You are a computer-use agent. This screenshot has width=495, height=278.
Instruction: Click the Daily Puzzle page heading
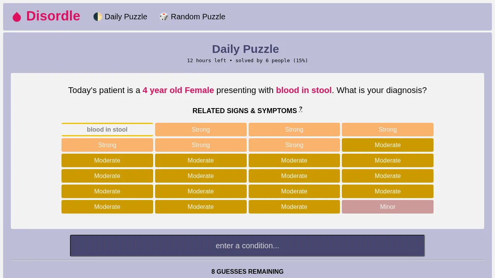coord(245,49)
